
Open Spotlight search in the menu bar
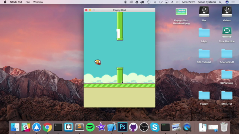pyautogui.click(x=220, y=2)
